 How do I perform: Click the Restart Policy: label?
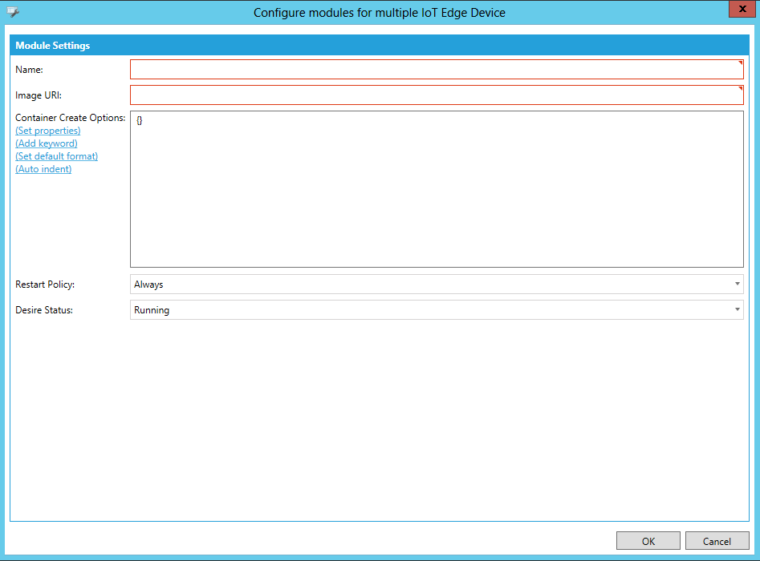[x=45, y=285]
